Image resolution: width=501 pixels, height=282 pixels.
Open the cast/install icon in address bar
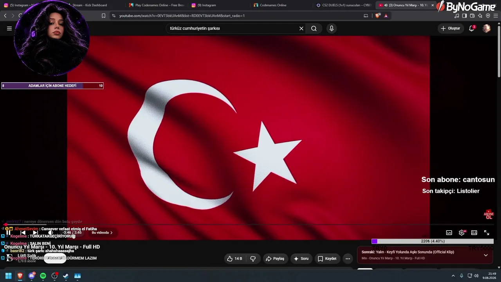366,16
